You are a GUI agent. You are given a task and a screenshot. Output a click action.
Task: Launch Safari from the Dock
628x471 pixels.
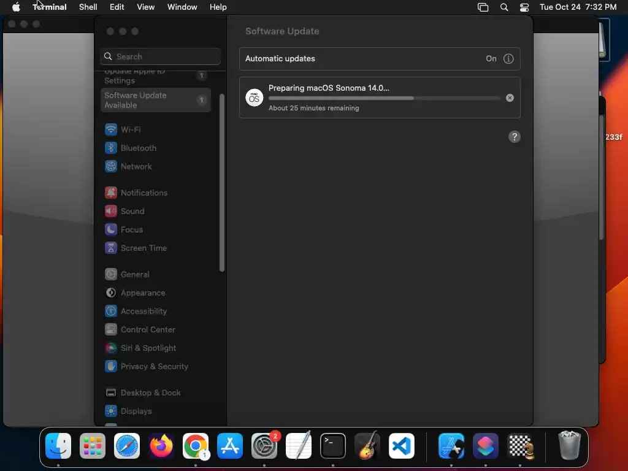click(127, 446)
